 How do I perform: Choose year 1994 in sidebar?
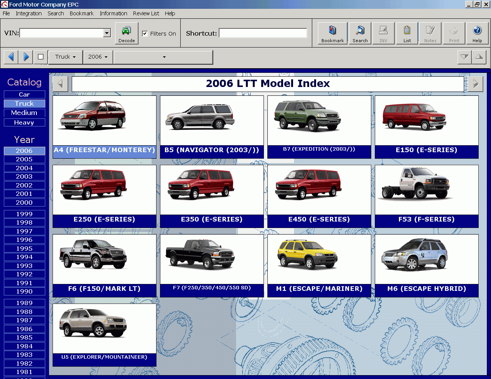tap(25, 257)
